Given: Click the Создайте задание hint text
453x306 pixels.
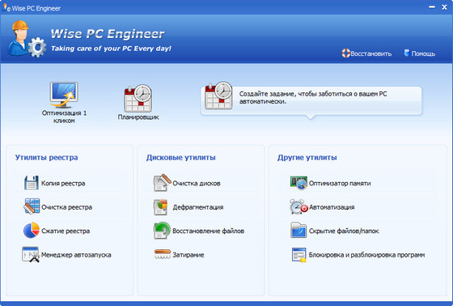Looking at the screenshot, I should tap(313, 97).
